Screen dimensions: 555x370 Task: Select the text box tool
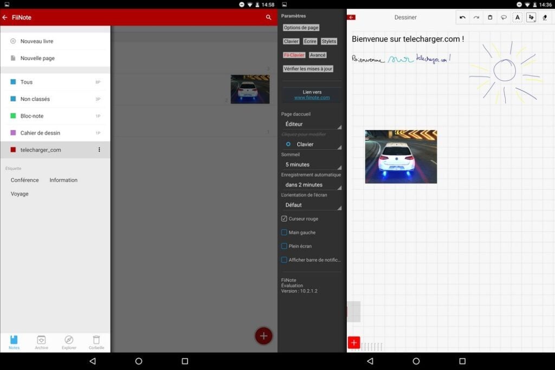tap(518, 17)
